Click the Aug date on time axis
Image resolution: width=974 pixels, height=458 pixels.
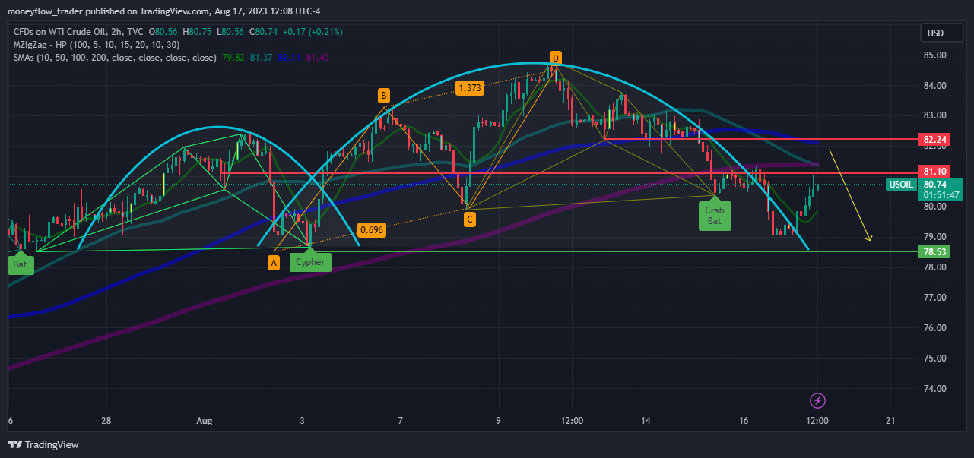coord(205,421)
